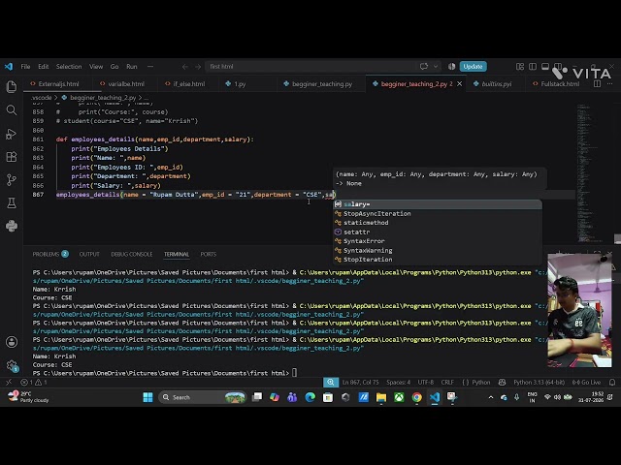This screenshot has width=621, height=465.
Task: Open File Explorer from taskbar
Action: click(381, 397)
